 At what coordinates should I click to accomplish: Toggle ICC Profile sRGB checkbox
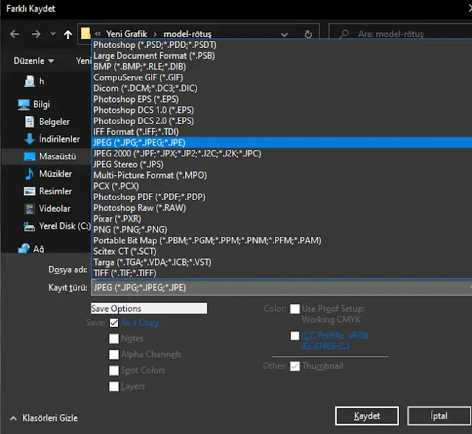coord(295,336)
